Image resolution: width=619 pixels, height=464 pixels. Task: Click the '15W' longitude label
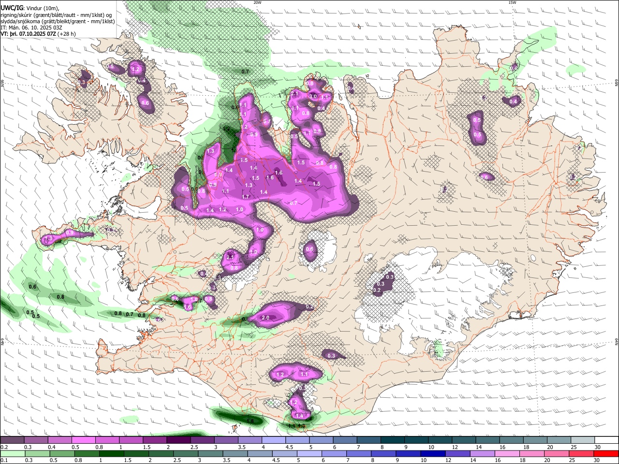(512, 2)
